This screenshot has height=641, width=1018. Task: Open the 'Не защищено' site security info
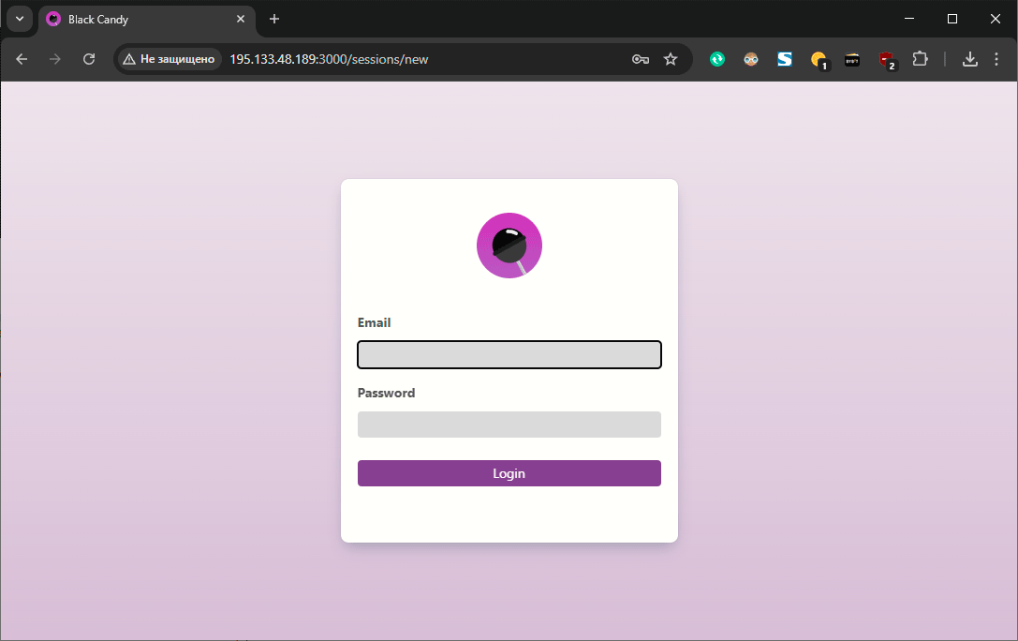pos(170,59)
